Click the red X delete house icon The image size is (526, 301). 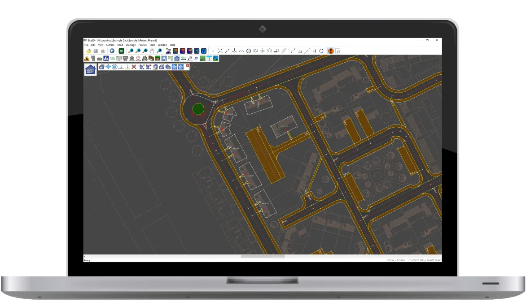tap(134, 67)
